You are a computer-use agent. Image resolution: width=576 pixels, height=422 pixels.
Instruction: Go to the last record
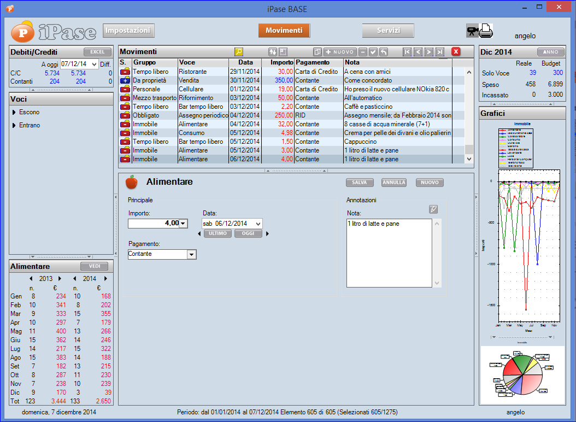pyautogui.click(x=439, y=52)
